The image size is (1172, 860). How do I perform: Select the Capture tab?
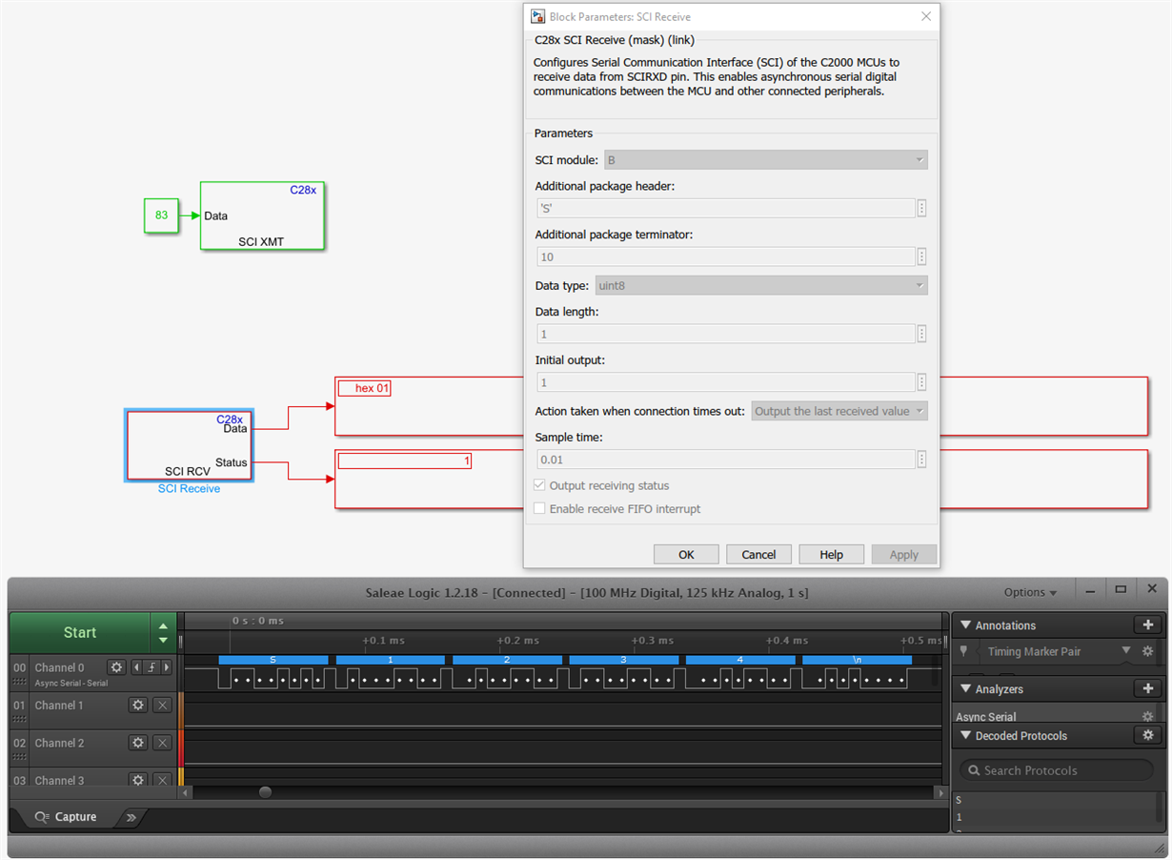[x=66, y=817]
